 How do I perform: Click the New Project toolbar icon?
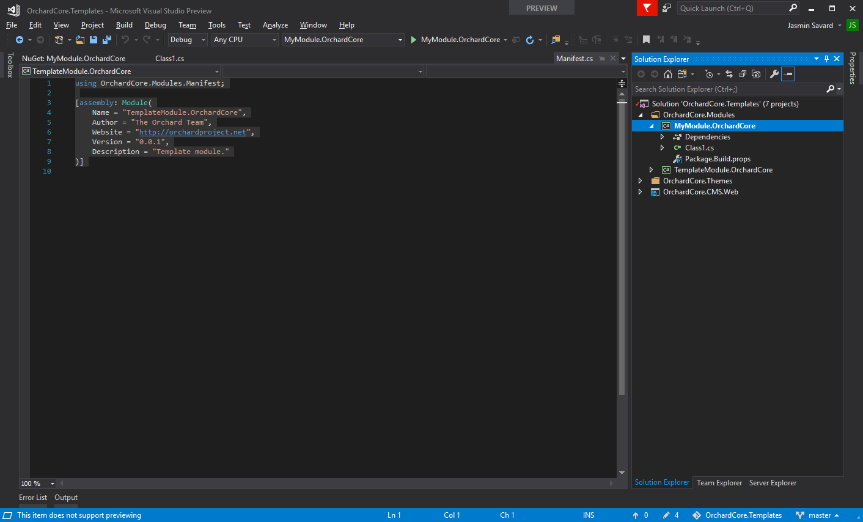coord(59,40)
